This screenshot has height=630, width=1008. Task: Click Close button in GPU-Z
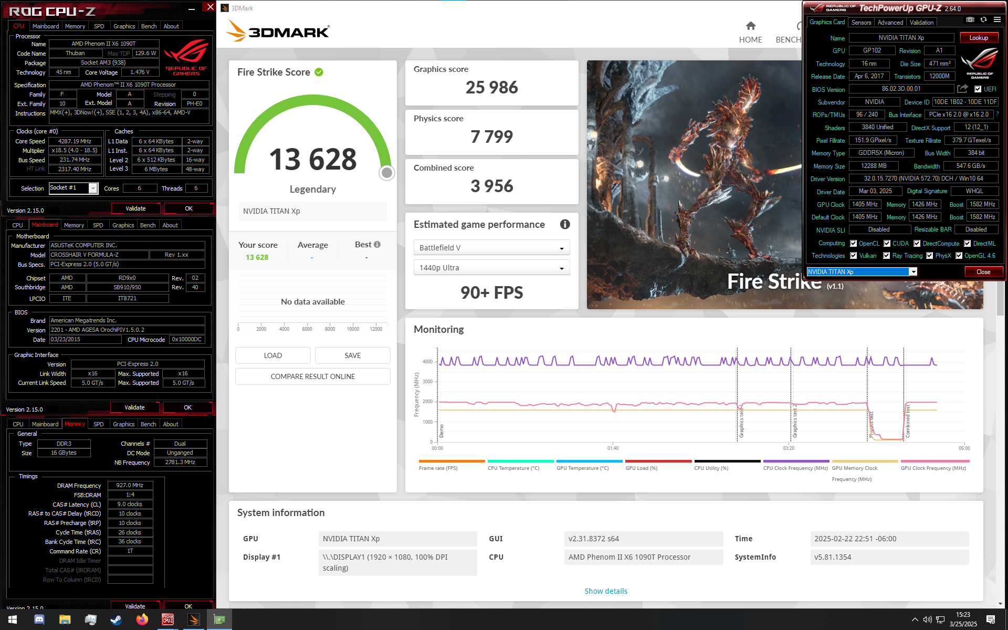pos(983,272)
